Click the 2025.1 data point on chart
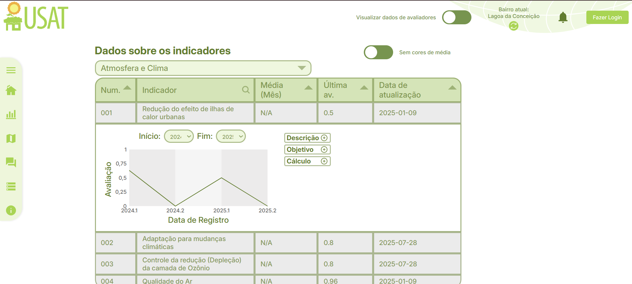 [x=222, y=178]
